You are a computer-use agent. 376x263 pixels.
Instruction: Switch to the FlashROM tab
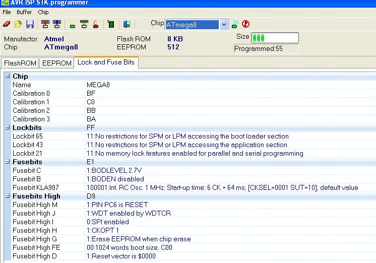[19, 63]
